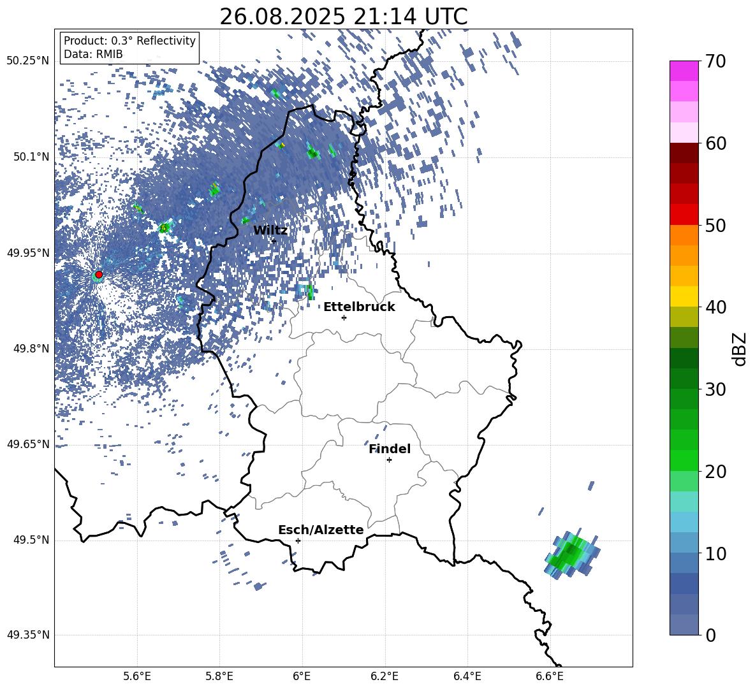
Task: Click the 49.95°N latitude label
Action: pos(28,253)
